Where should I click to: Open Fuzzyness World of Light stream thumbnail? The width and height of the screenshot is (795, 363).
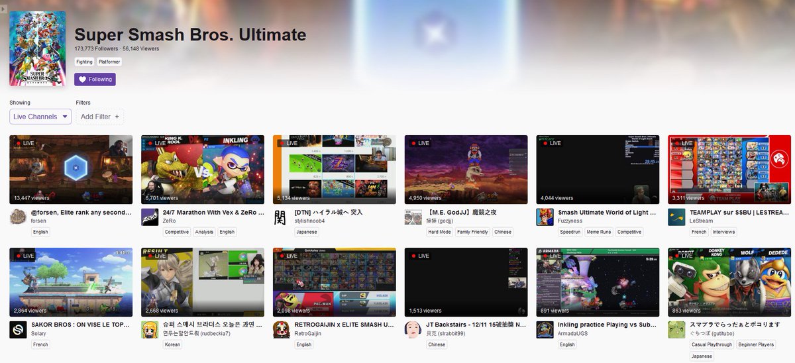pos(598,170)
